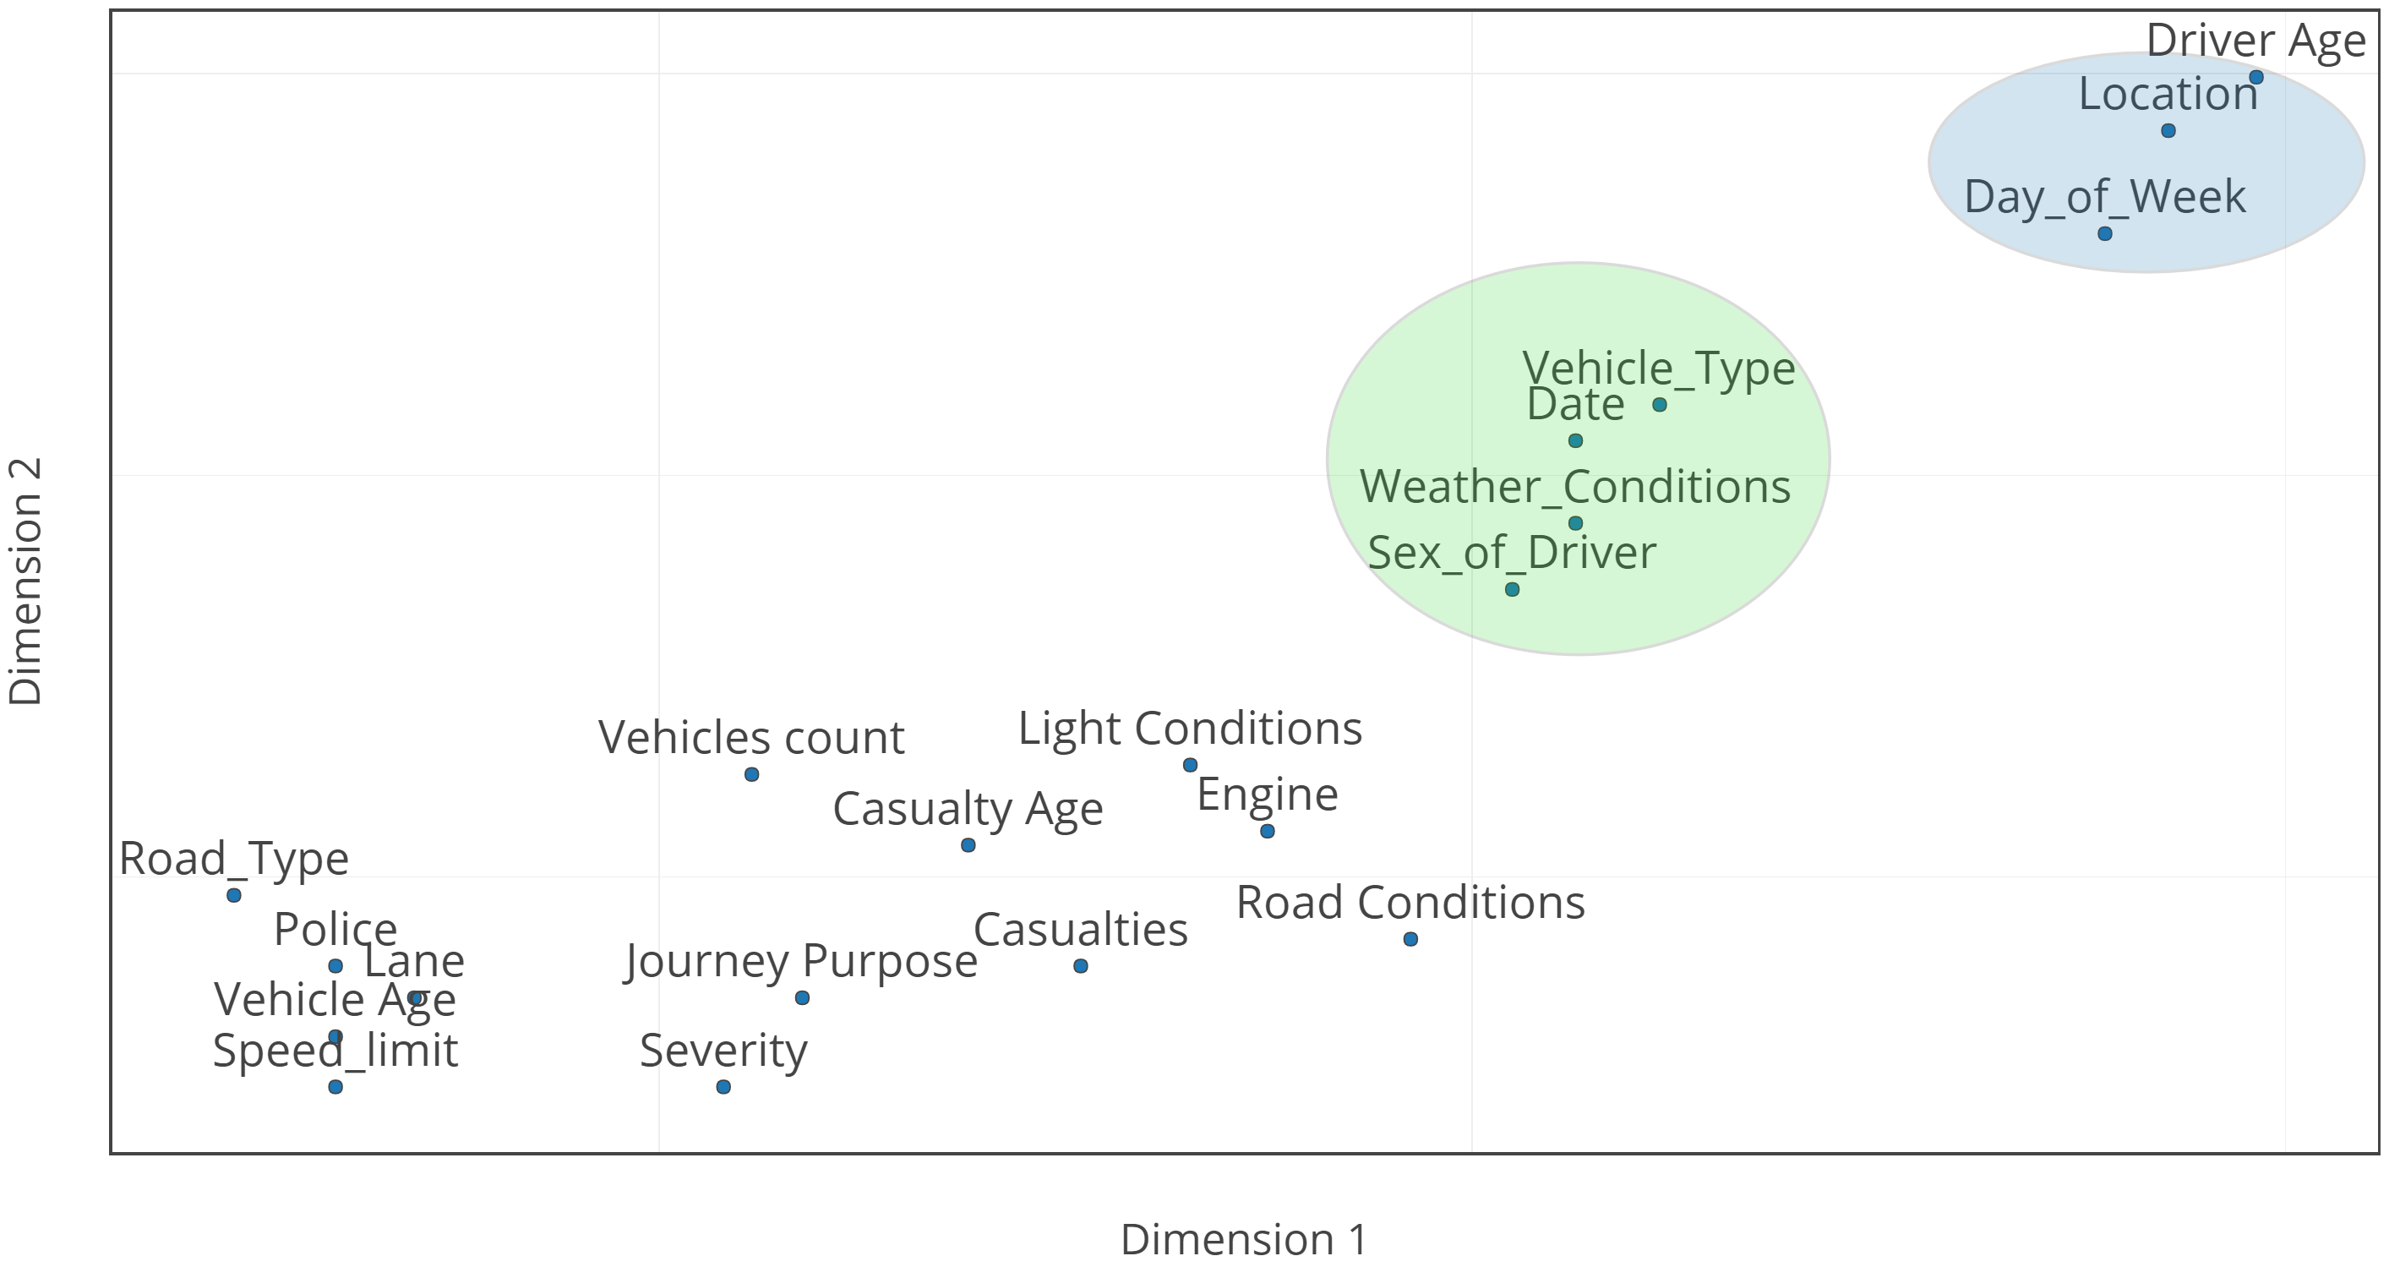
Task: Select the Severity point marker
Action: tap(723, 1087)
